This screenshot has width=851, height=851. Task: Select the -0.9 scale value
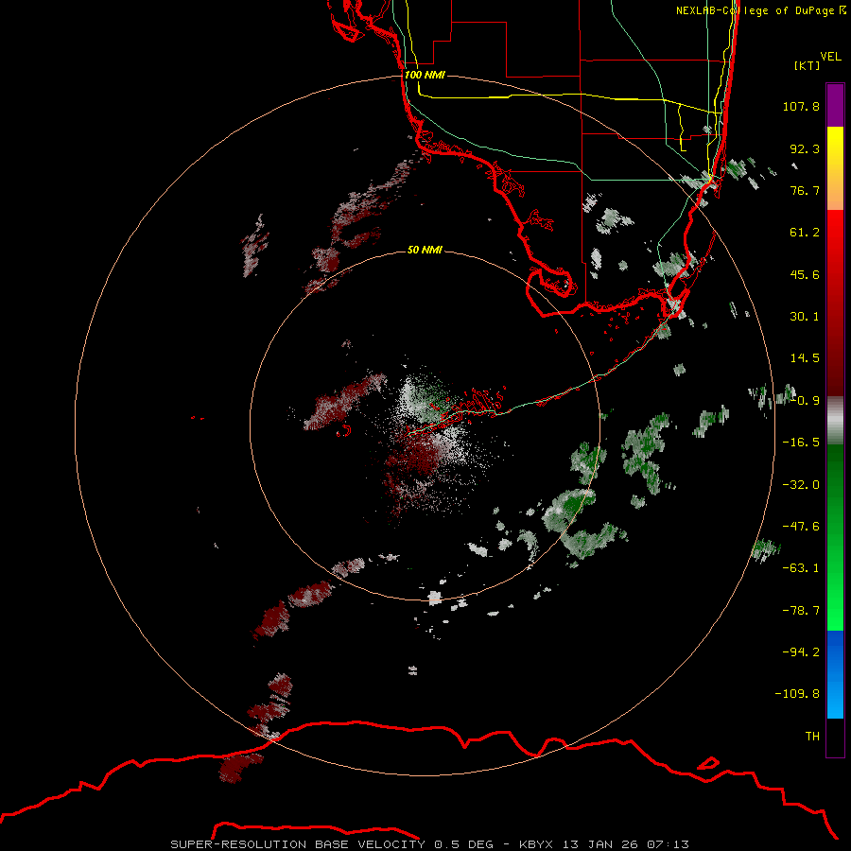(805, 401)
